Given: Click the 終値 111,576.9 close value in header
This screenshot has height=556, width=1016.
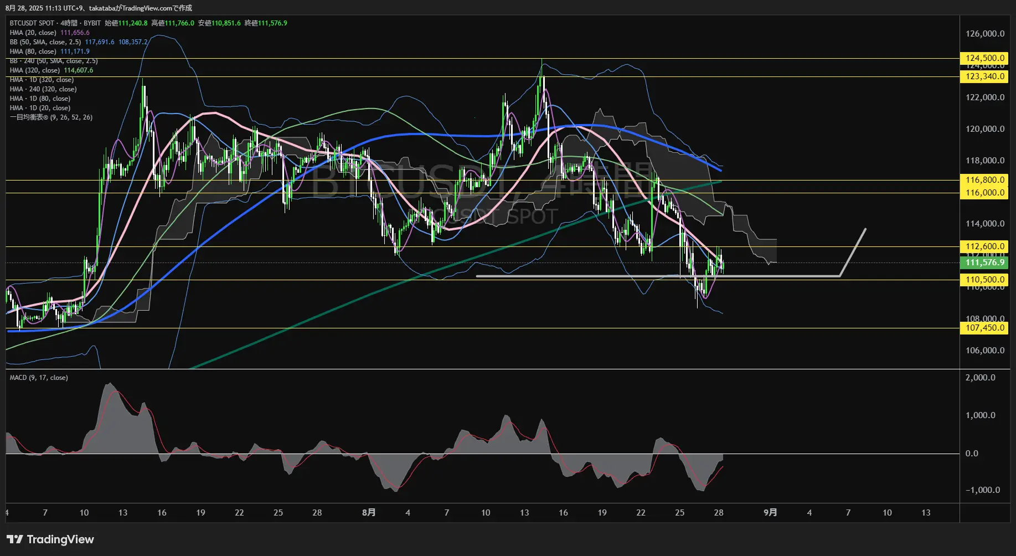Looking at the screenshot, I should click(x=266, y=23).
